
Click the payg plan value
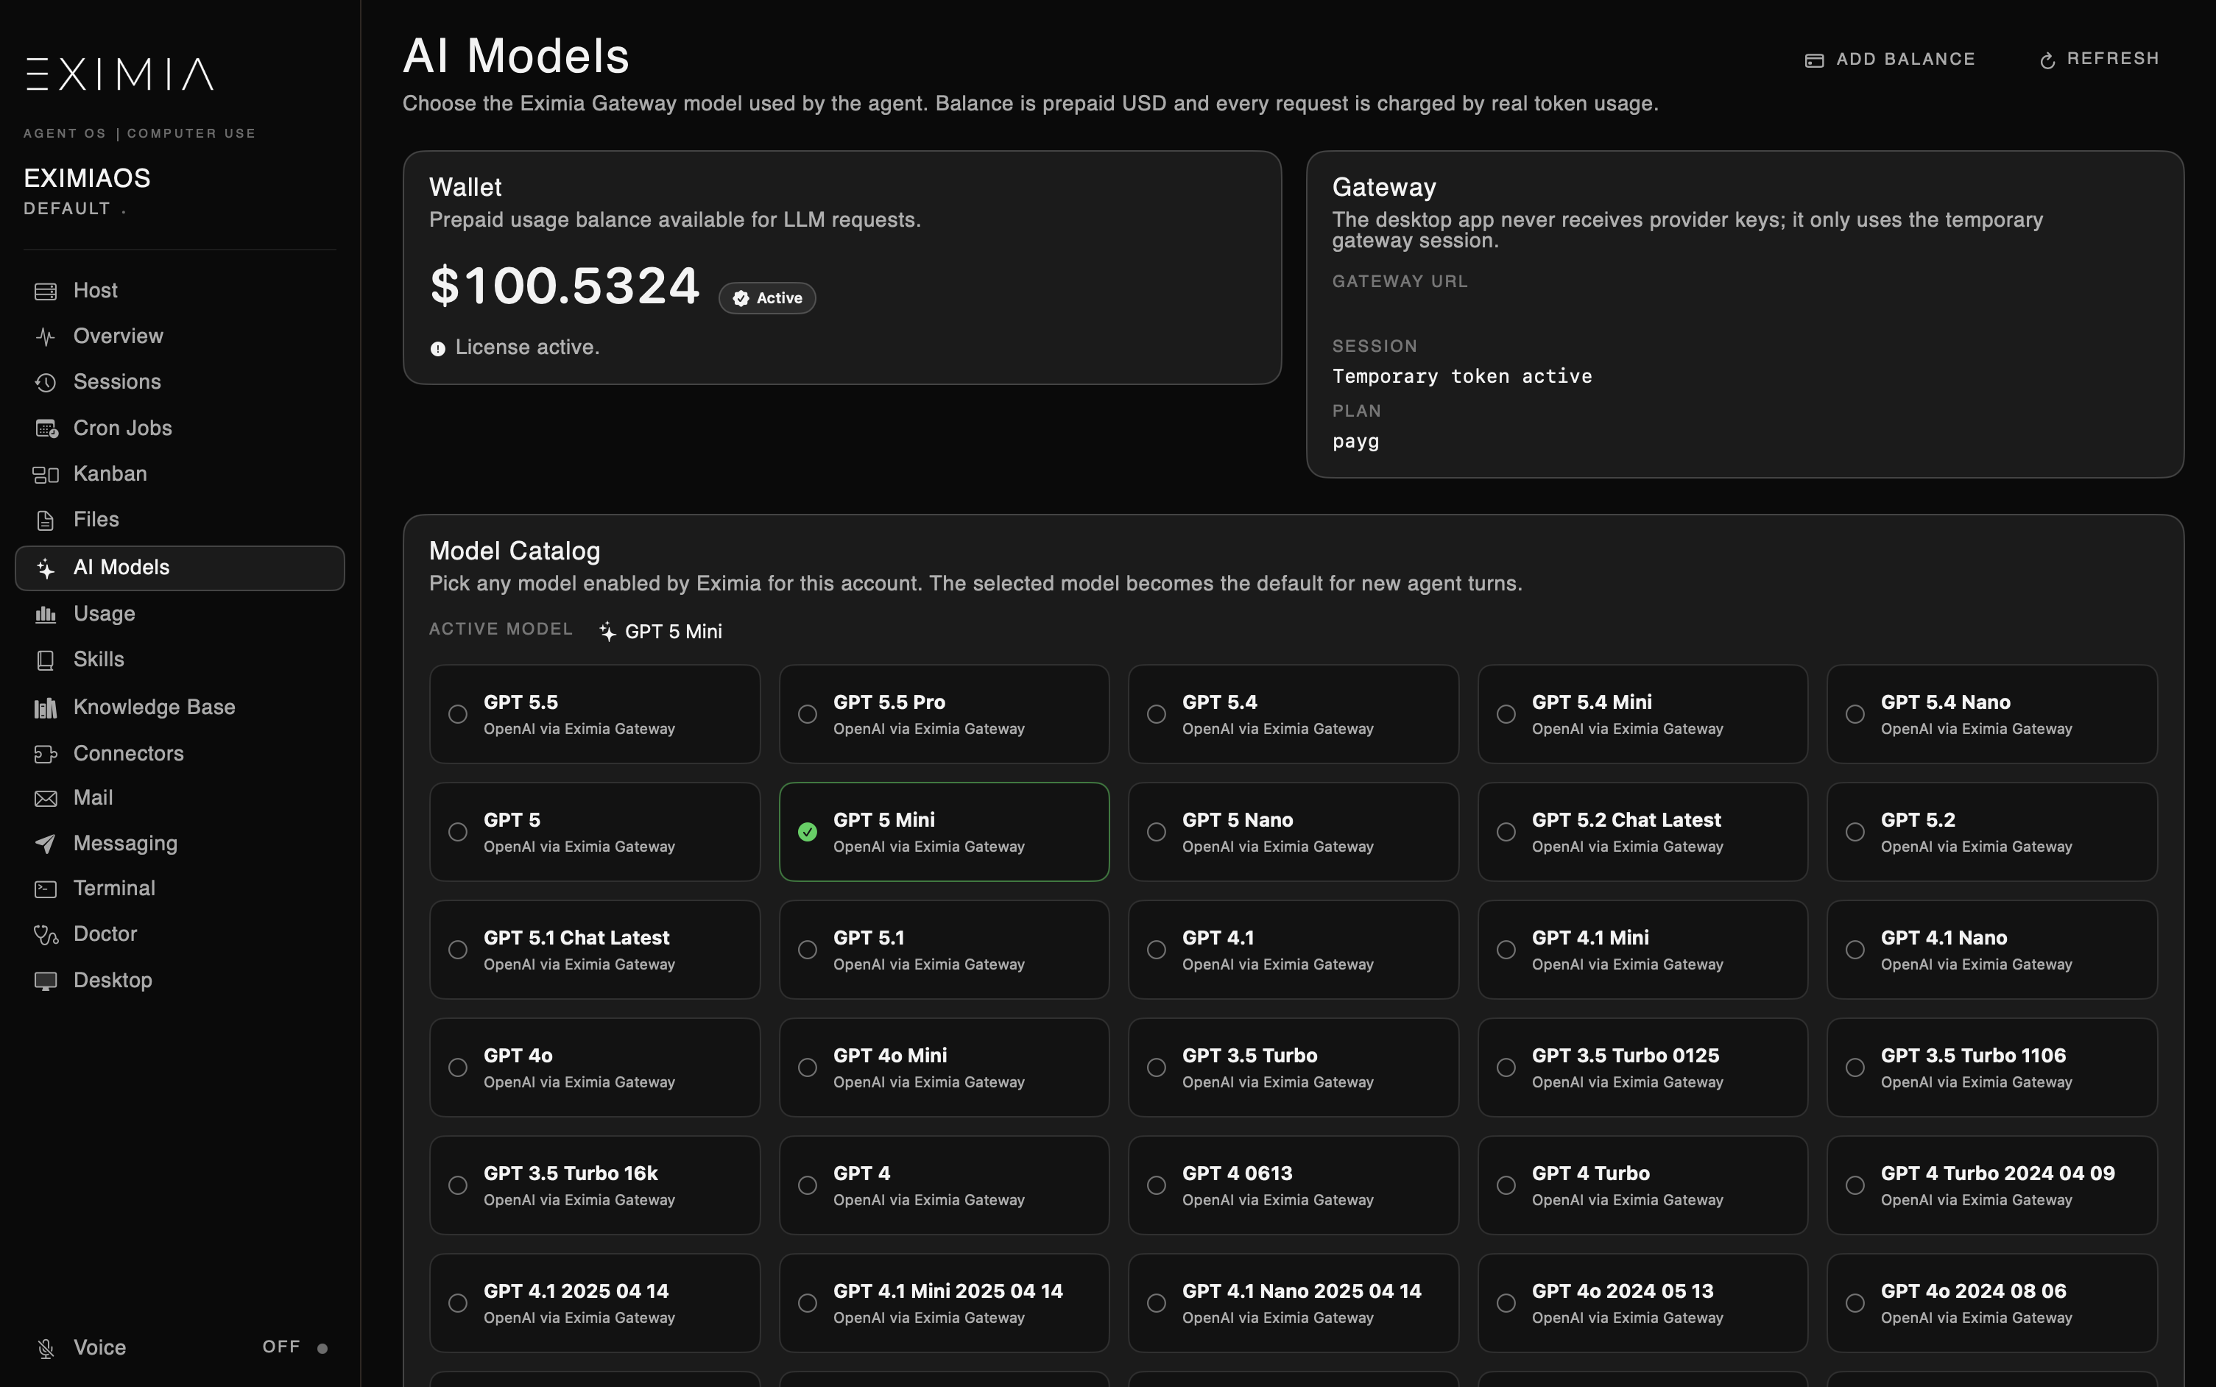pyautogui.click(x=1355, y=442)
